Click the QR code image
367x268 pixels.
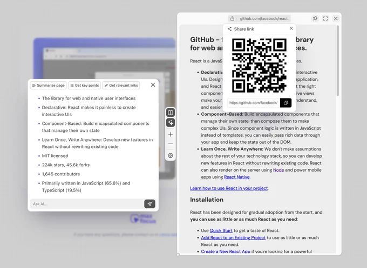pyautogui.click(x=260, y=66)
